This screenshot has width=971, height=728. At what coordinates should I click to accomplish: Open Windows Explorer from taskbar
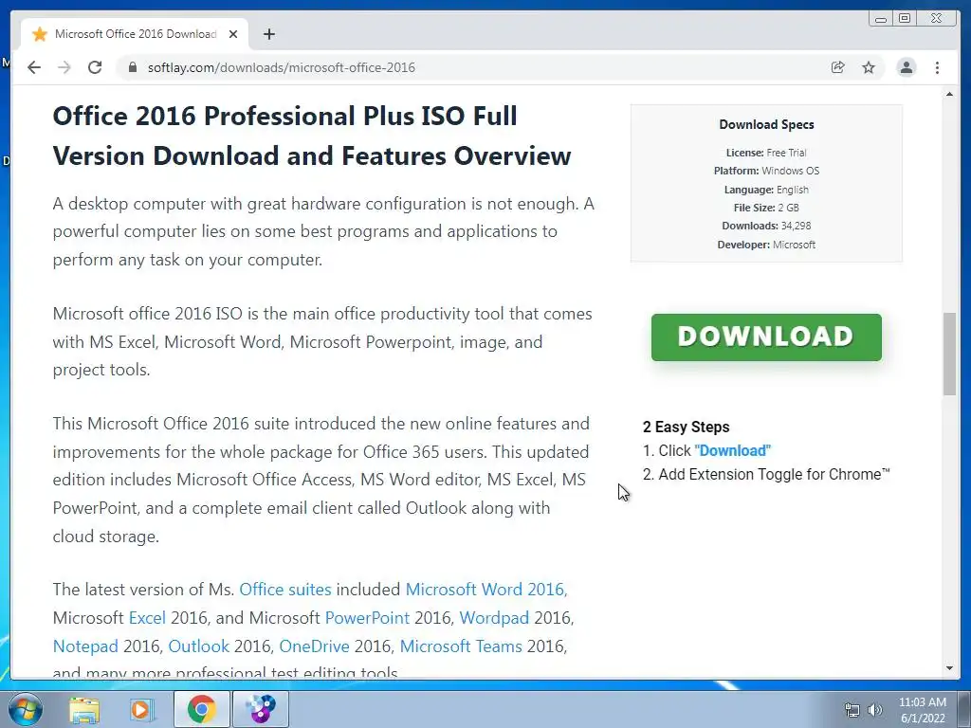click(84, 709)
